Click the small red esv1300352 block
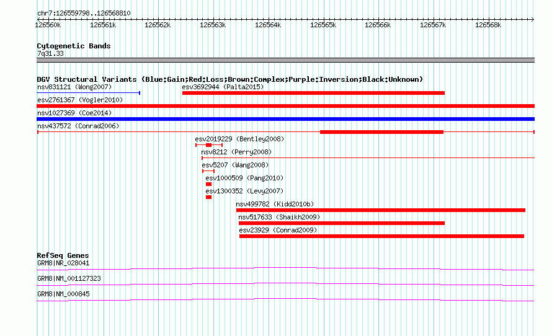 [x=209, y=197]
